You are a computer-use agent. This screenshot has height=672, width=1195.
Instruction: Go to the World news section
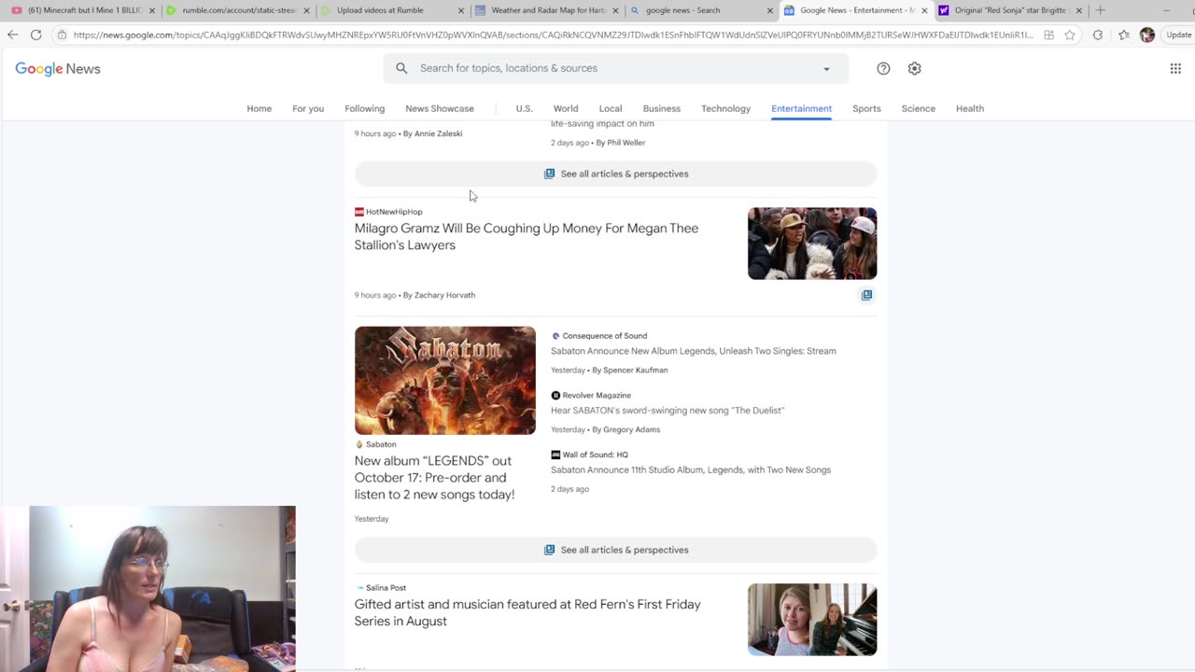[566, 108]
